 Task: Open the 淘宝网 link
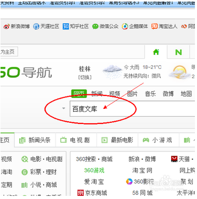(142, 170)
